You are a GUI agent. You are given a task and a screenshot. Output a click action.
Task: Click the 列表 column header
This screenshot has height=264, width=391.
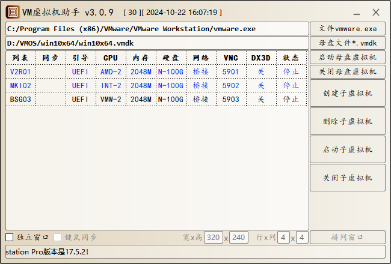click(20, 58)
